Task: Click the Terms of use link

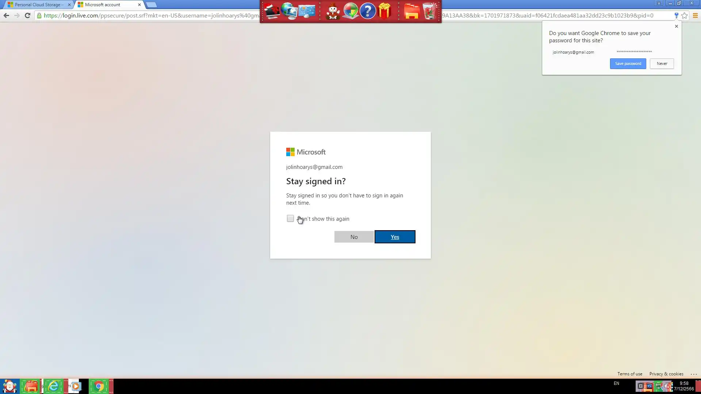Action: point(629,374)
